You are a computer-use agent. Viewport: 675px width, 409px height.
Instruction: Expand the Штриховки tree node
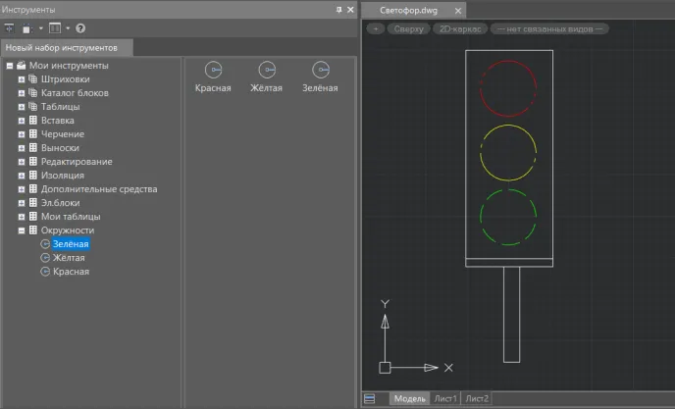tap(21, 79)
